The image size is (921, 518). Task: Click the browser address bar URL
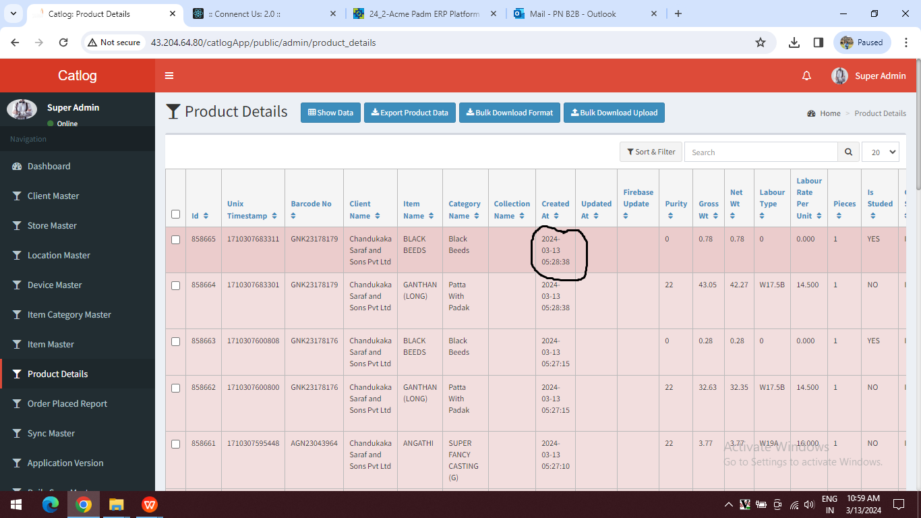263,42
